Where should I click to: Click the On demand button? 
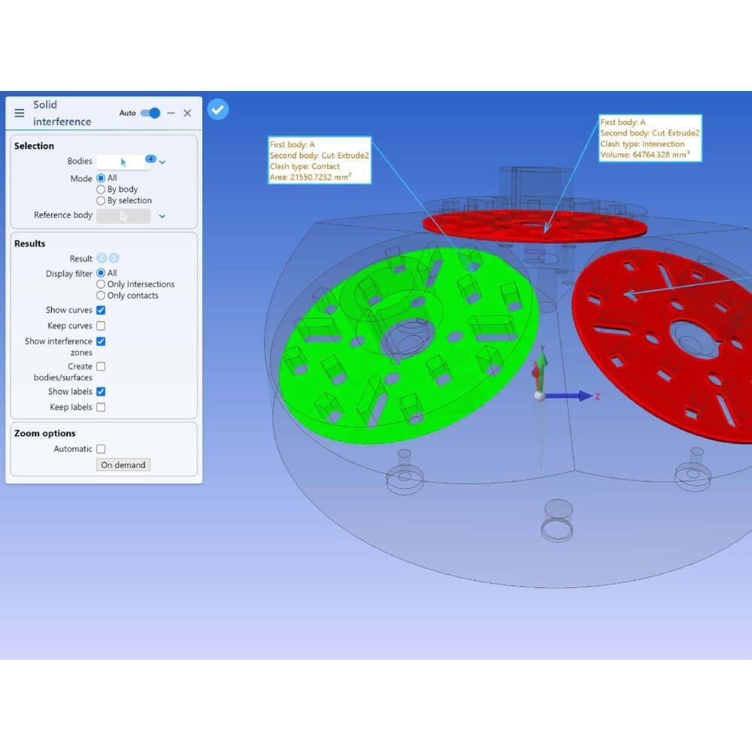pos(123,465)
